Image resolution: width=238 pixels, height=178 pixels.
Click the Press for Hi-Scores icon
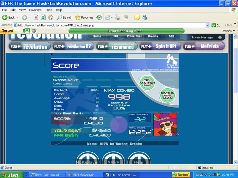173,61
